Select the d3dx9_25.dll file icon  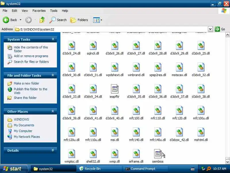click(x=201, y=46)
